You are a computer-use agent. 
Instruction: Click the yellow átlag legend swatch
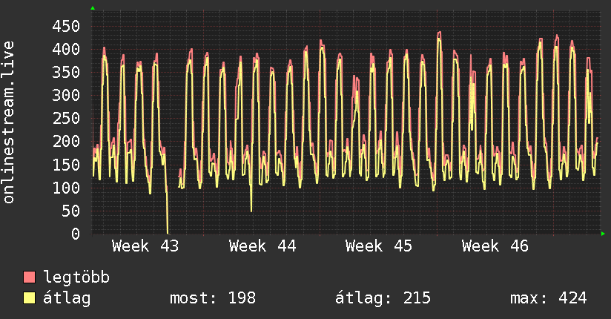coord(30,298)
